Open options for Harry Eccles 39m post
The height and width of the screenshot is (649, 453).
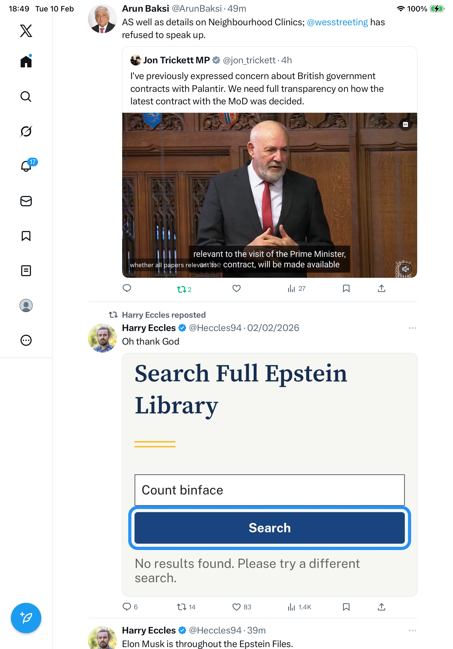(x=412, y=630)
